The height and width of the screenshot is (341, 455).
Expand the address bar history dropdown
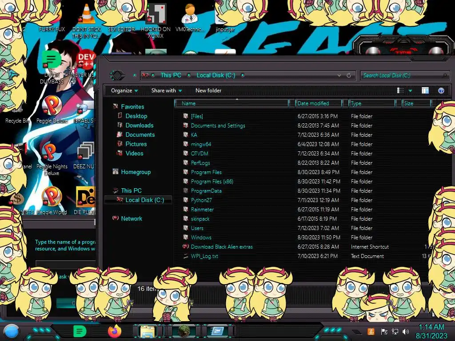(339, 75)
